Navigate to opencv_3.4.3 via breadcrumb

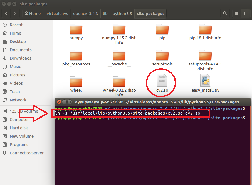tap(85, 13)
